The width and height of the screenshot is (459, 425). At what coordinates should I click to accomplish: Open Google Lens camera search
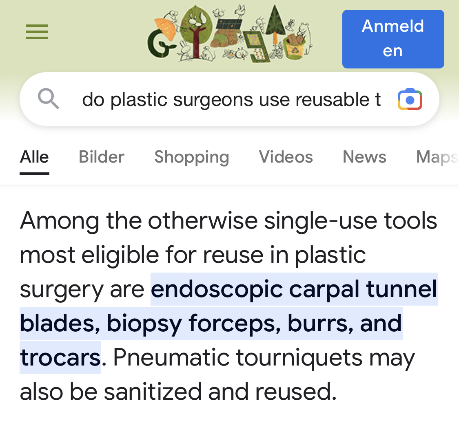410,99
